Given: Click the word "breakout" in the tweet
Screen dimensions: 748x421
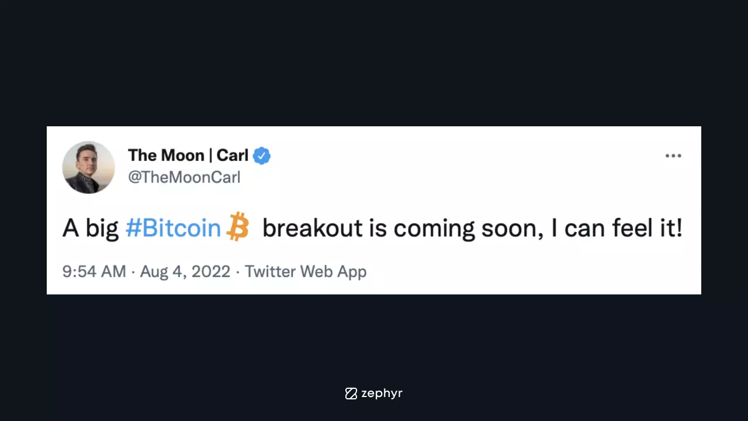Looking at the screenshot, I should click(313, 228).
